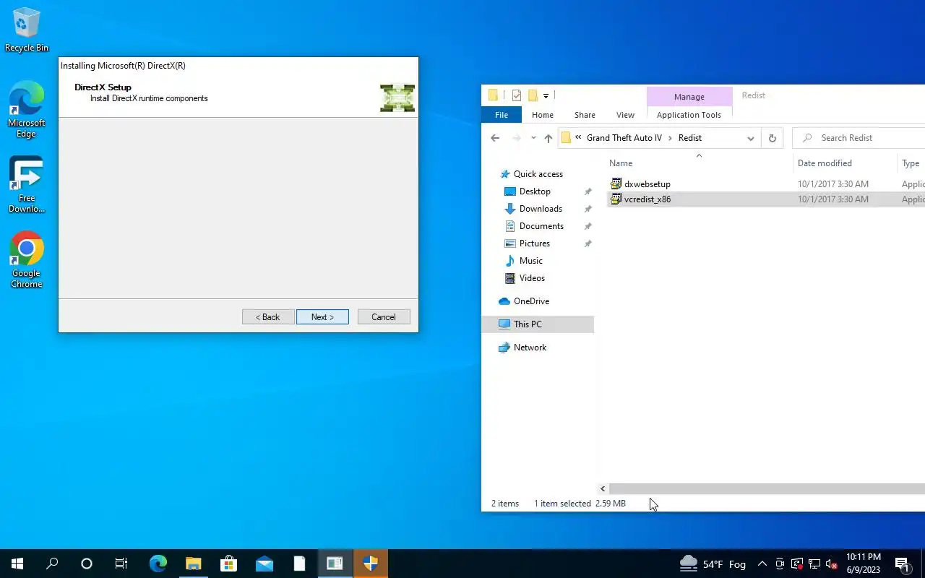Screen dimensions: 925x578
Task: Refresh the Redist folder
Action: point(772,138)
